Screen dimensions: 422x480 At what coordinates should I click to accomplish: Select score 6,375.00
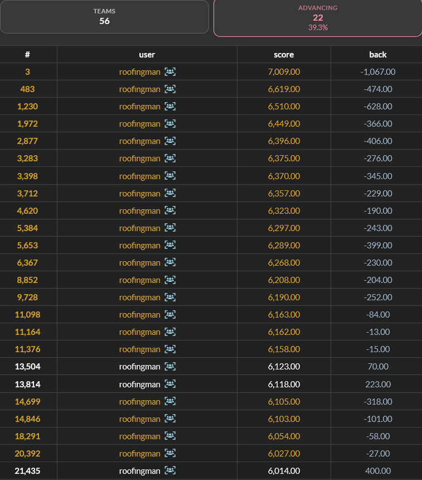[284, 159]
